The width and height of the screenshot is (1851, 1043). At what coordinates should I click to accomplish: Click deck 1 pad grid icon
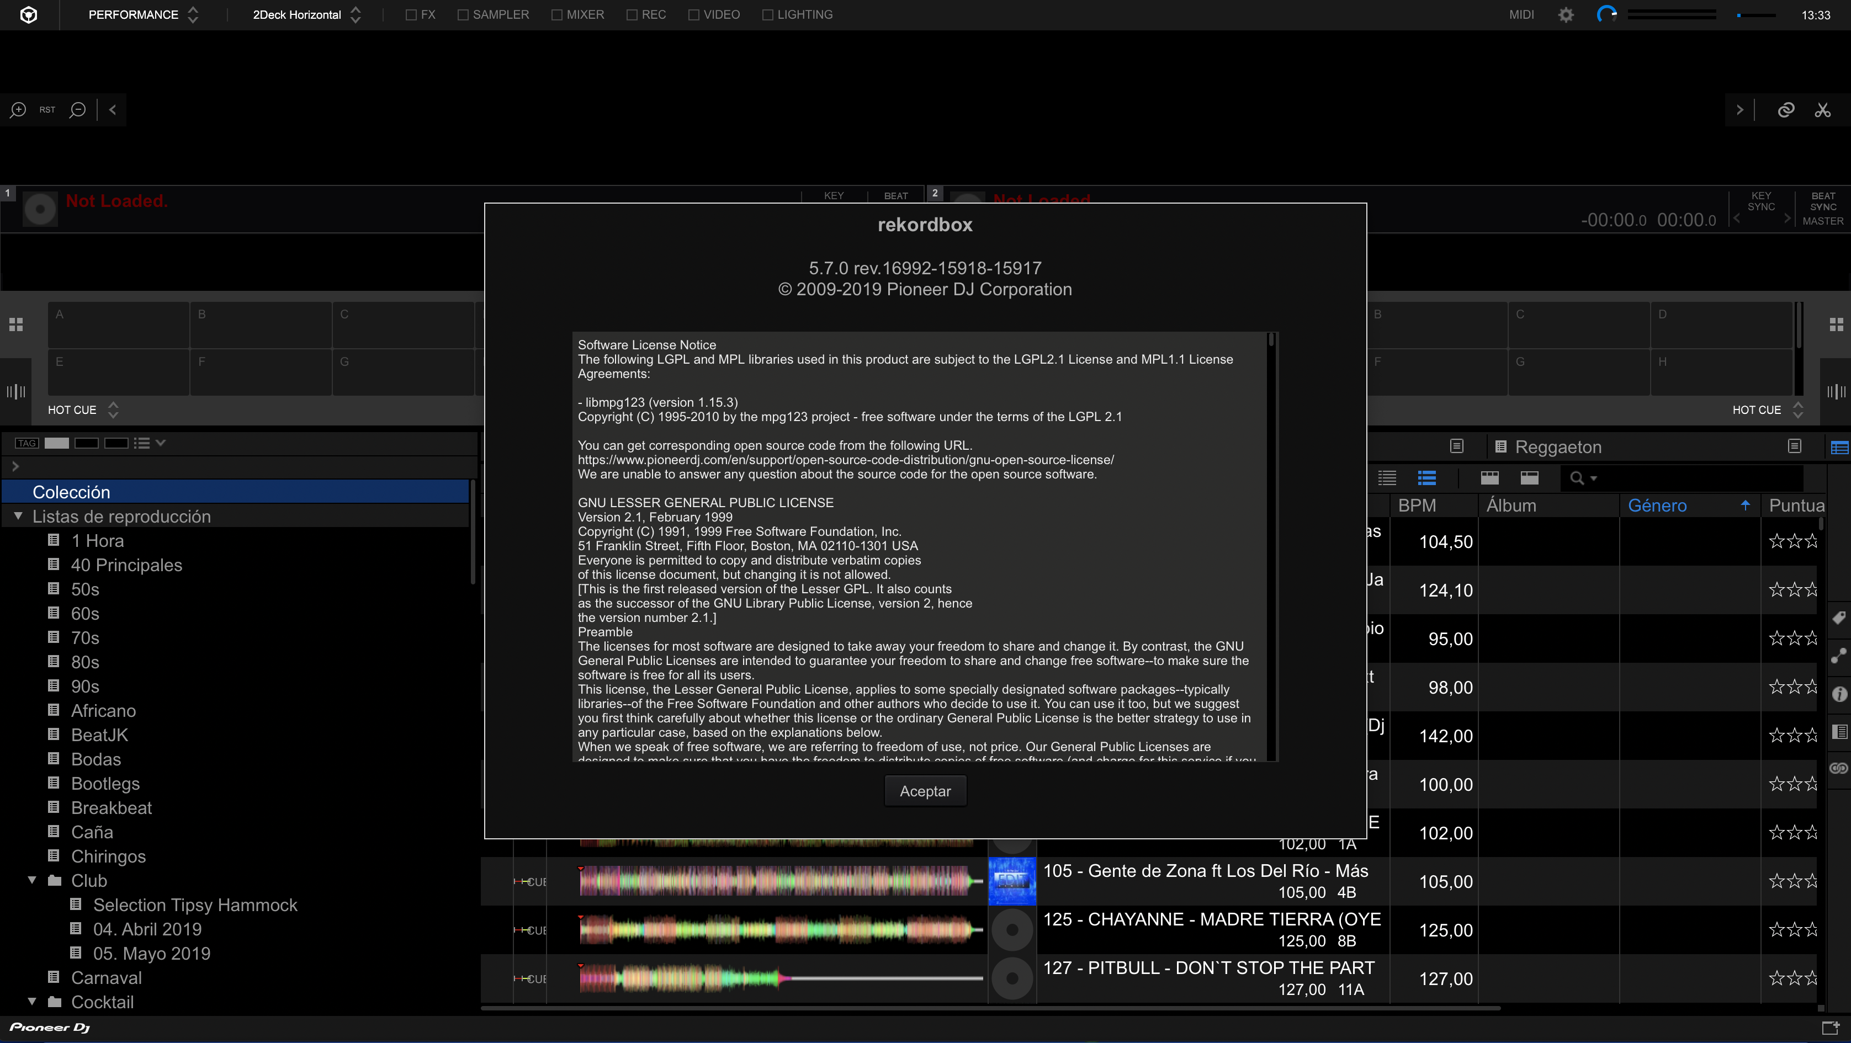16,324
